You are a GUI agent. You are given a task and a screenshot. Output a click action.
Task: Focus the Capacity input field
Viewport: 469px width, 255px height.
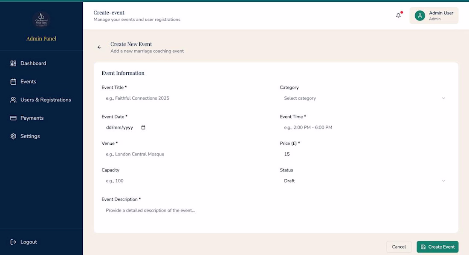(x=186, y=181)
